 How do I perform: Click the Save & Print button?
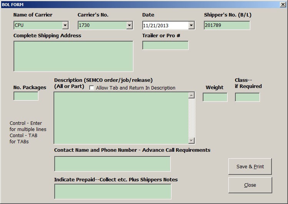250,166
